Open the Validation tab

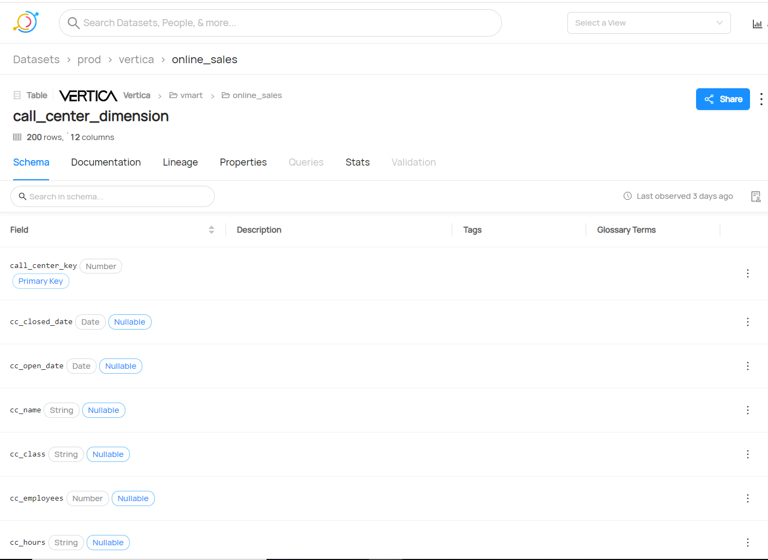(414, 162)
